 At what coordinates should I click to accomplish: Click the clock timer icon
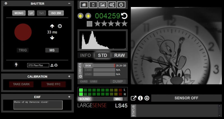(x=60, y=26)
